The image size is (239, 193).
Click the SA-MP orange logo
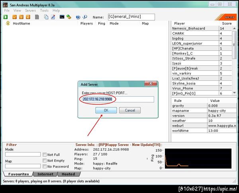click(x=226, y=17)
